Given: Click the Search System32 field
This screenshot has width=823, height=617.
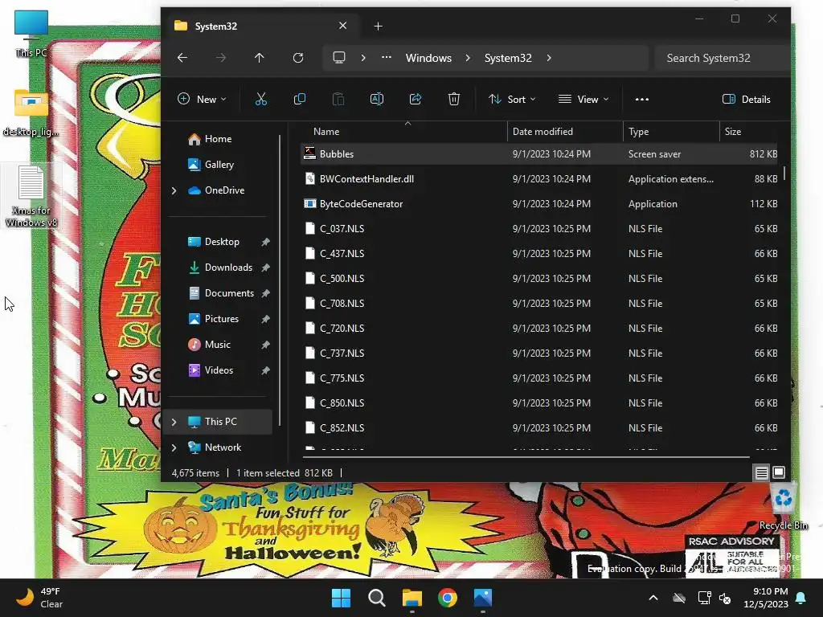Looking at the screenshot, I should pos(723,58).
